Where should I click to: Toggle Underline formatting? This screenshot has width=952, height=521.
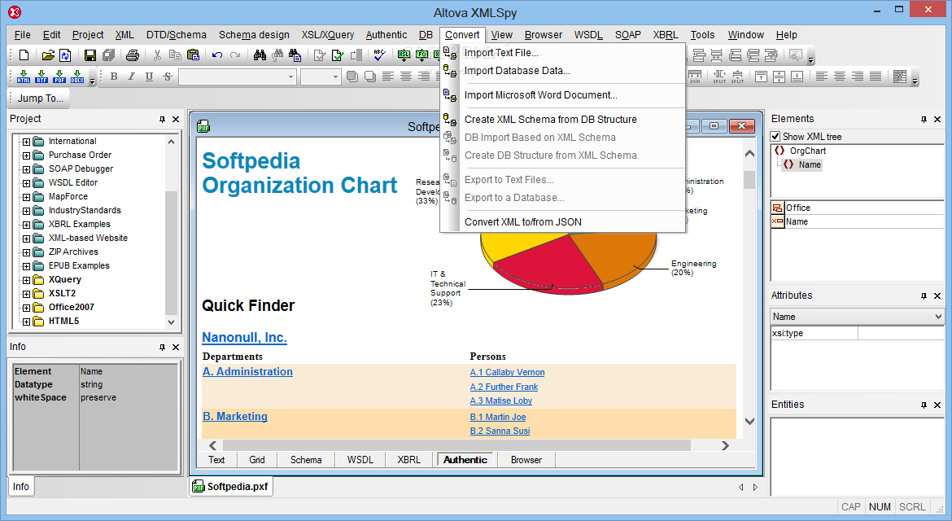pyautogui.click(x=150, y=77)
